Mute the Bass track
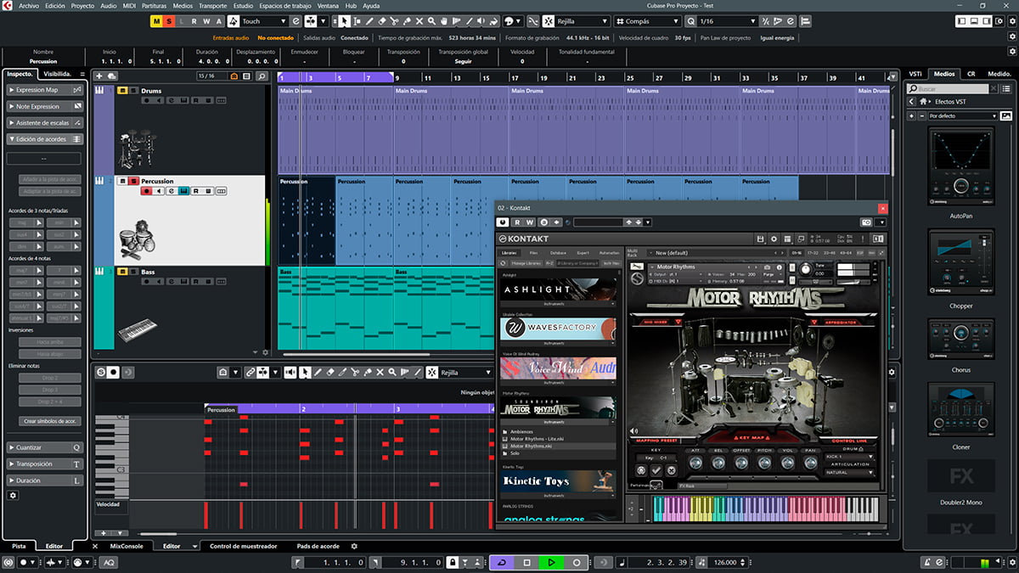Screen dimensions: 1019x573 (122, 272)
